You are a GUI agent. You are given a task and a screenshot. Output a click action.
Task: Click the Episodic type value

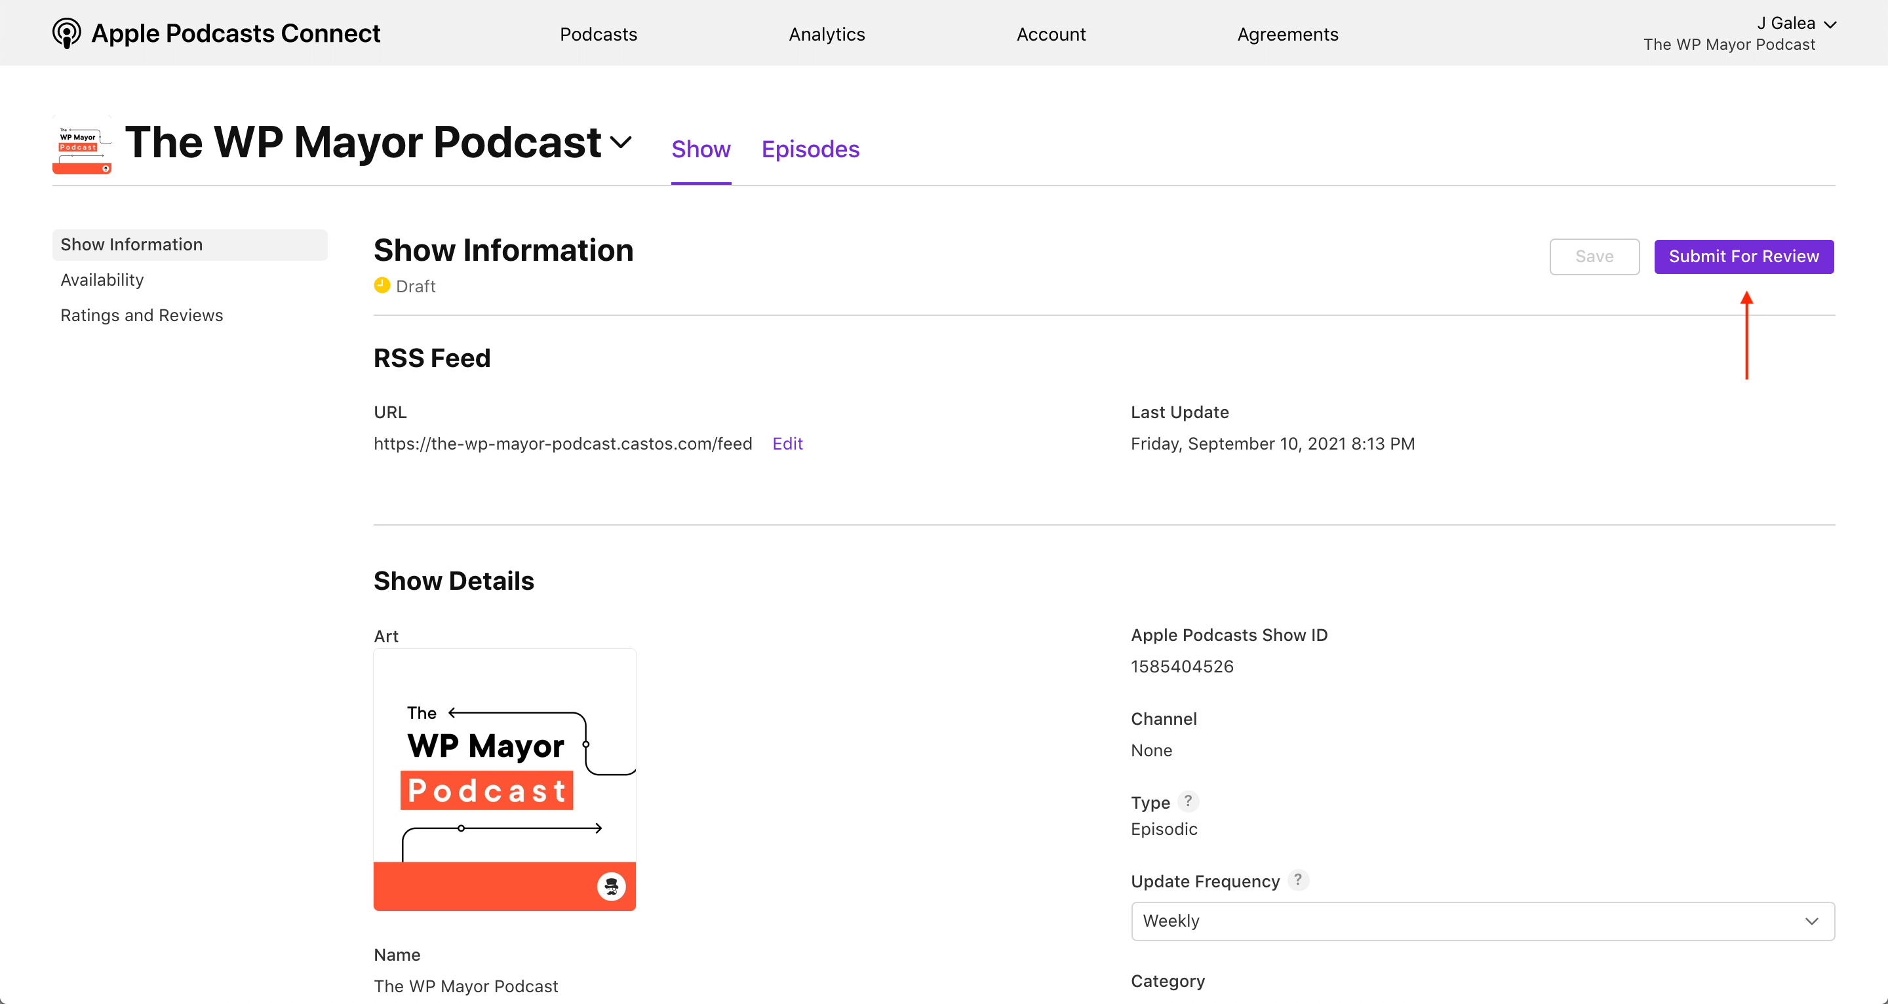click(1164, 830)
